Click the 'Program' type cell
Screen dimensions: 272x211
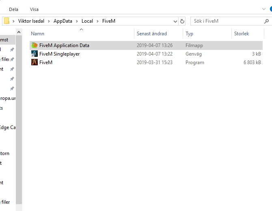[195, 62]
